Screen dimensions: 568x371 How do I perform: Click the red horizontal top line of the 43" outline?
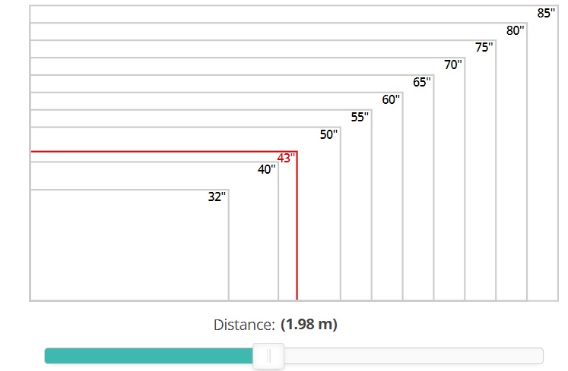(164, 152)
